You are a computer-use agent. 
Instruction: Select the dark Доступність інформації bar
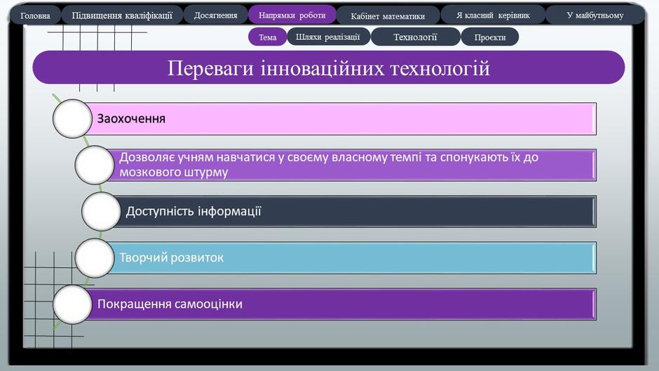click(x=355, y=211)
